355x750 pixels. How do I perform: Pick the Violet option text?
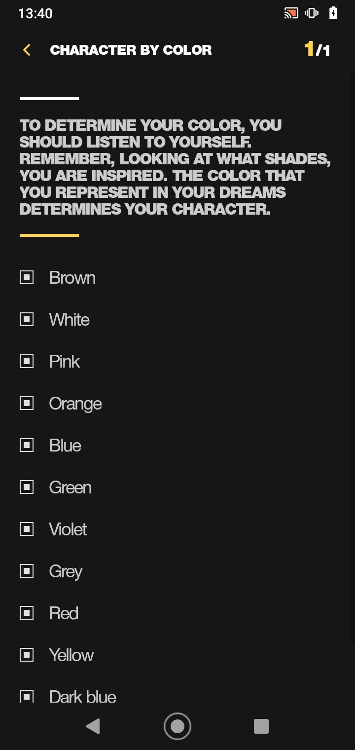click(x=68, y=529)
